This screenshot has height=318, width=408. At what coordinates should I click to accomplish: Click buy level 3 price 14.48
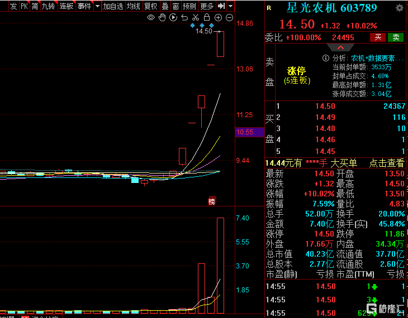(x=325, y=128)
